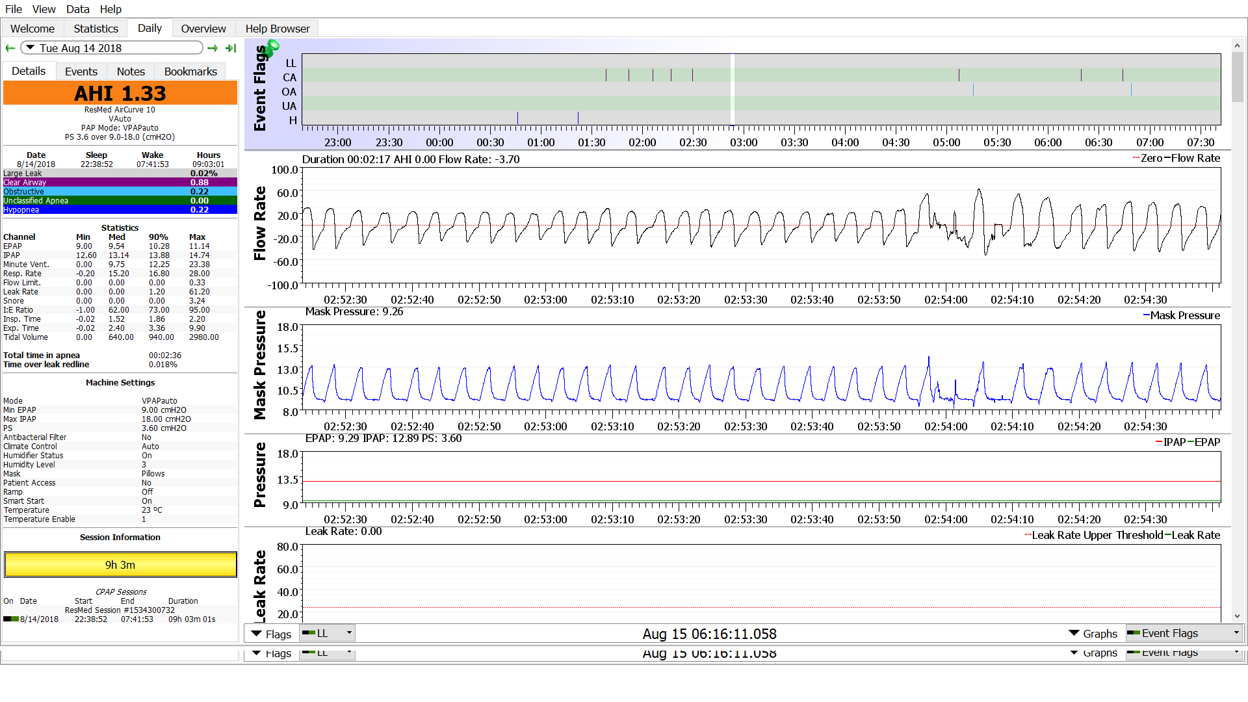
Task: Click the EPAP statistics row
Action: [x=120, y=246]
